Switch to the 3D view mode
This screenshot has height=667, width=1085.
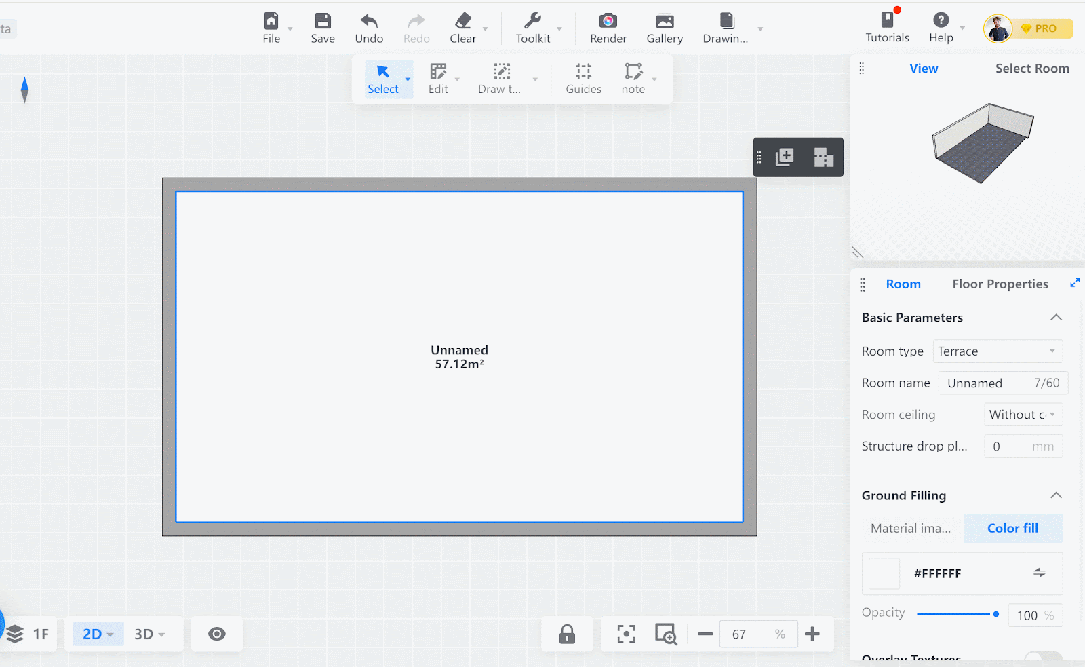[149, 634]
